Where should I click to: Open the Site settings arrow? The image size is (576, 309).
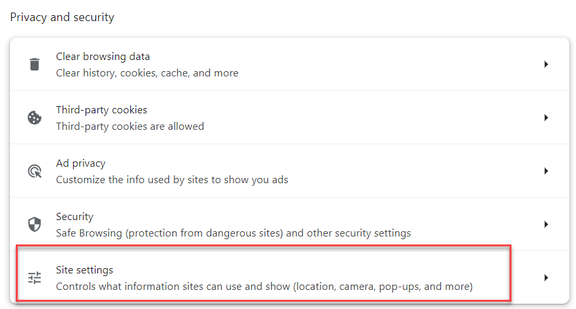(x=546, y=278)
